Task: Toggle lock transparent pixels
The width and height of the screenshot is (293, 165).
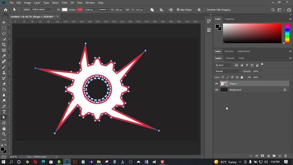Action: point(223,77)
